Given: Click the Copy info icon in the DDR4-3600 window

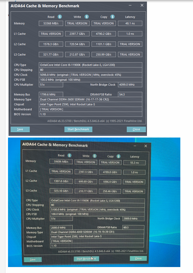Looking at the screenshot, I should [x=113, y=17].
